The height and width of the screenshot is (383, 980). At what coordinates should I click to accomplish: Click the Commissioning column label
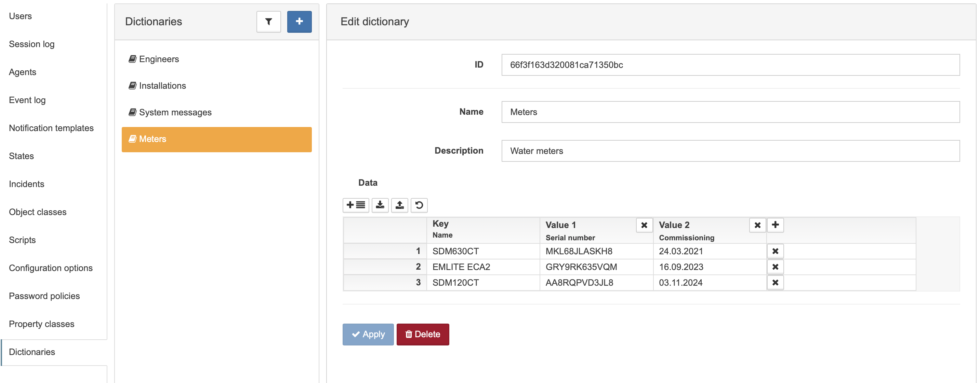(x=686, y=238)
